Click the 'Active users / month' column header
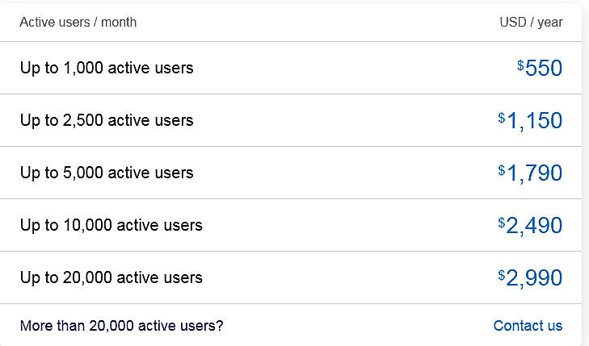589x346 pixels. coord(78,22)
